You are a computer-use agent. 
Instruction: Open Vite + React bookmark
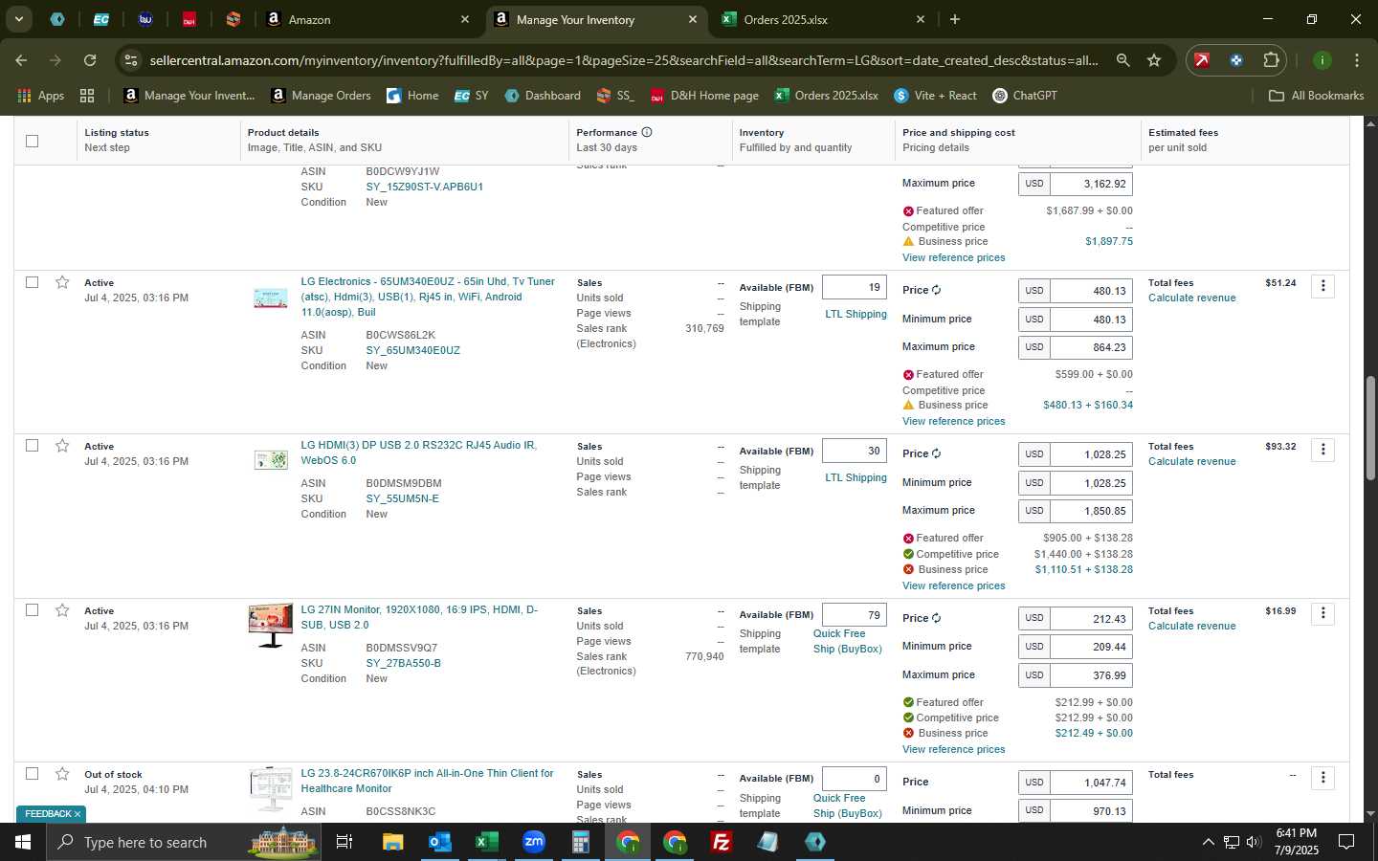pos(935,96)
